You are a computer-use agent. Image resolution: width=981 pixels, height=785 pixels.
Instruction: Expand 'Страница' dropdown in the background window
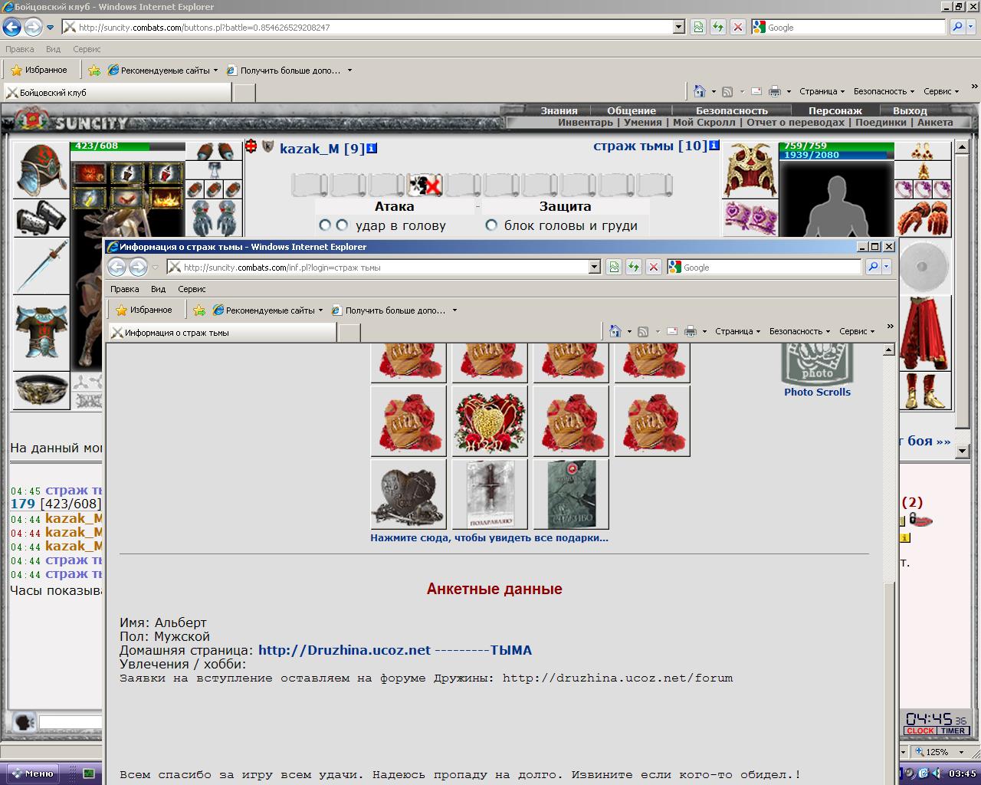tap(822, 91)
